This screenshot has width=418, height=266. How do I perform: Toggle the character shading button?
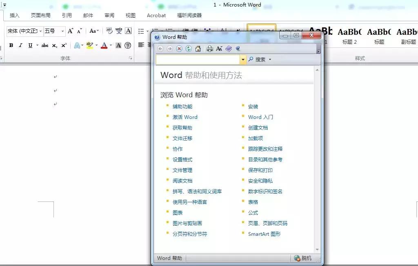[118, 45]
